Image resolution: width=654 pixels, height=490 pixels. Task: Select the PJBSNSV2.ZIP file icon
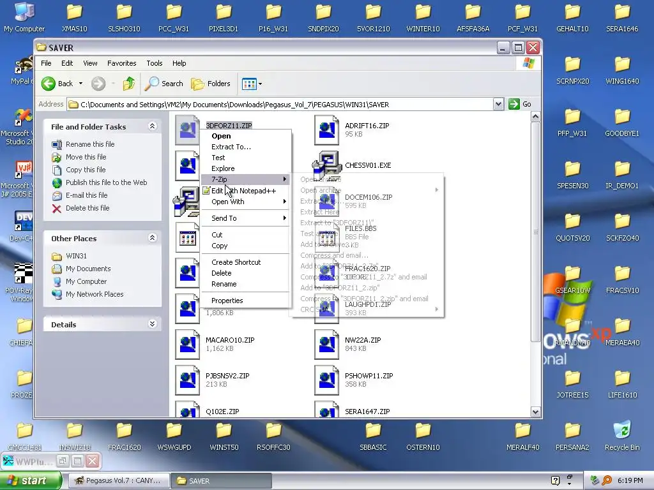pyautogui.click(x=187, y=380)
